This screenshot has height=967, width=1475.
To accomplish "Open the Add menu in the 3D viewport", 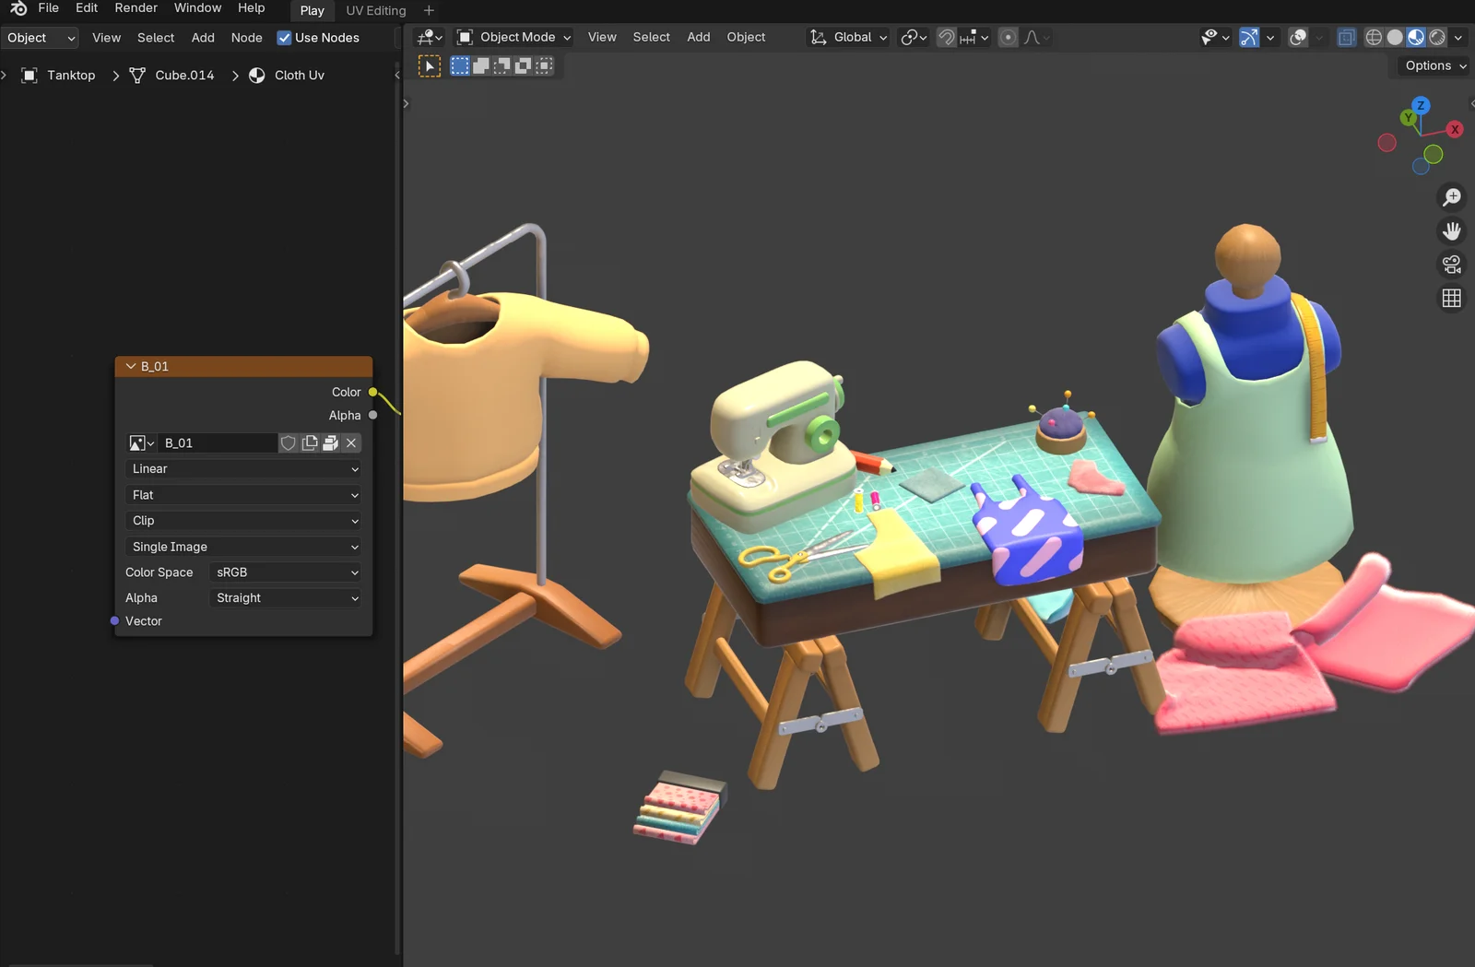I will point(698,37).
